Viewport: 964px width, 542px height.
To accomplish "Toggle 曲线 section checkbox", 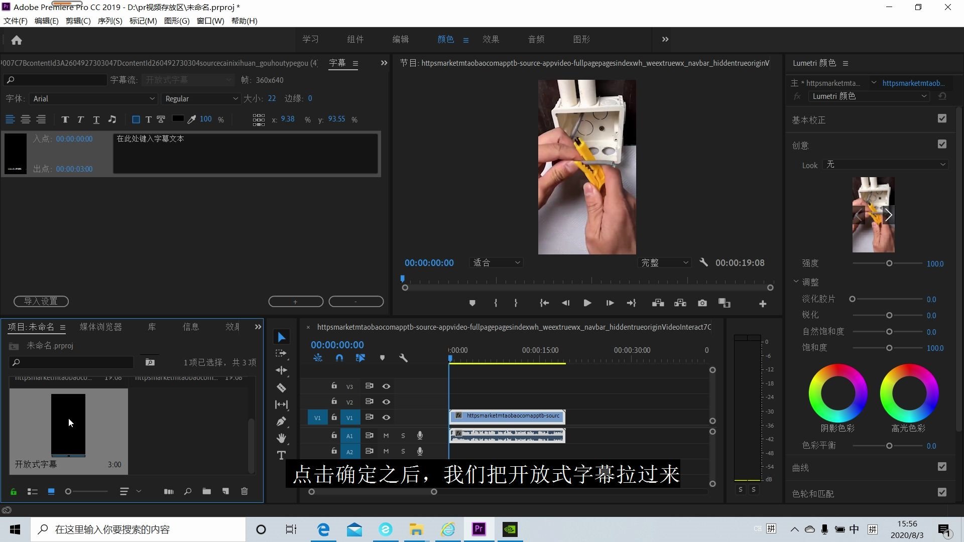I will (x=942, y=467).
